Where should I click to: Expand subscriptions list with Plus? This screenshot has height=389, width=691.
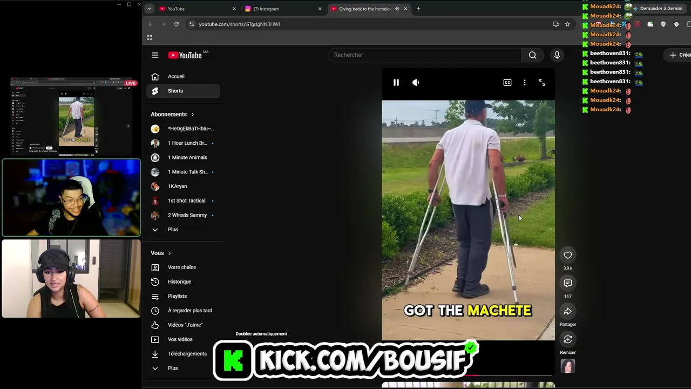183,230
